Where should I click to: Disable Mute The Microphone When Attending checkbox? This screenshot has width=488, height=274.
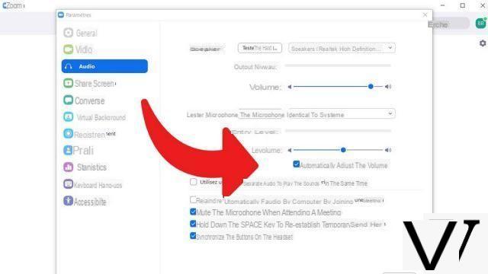193,212
